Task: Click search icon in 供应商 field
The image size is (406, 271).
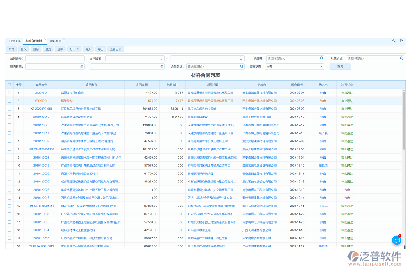Action: pyautogui.click(x=322, y=58)
